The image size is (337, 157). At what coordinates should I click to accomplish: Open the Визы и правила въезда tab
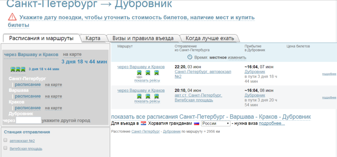[x=143, y=39]
